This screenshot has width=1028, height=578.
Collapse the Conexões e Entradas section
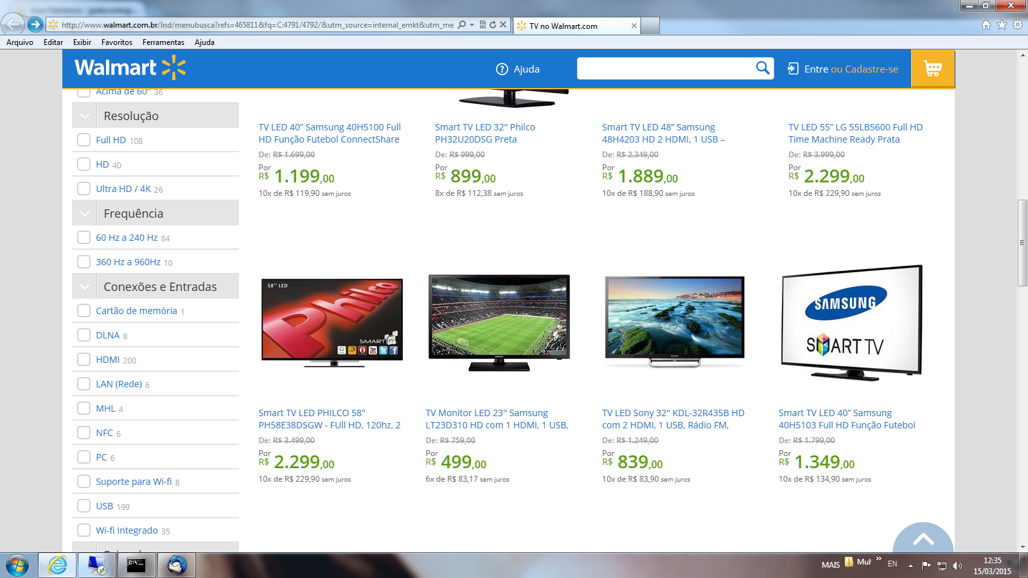coord(84,286)
